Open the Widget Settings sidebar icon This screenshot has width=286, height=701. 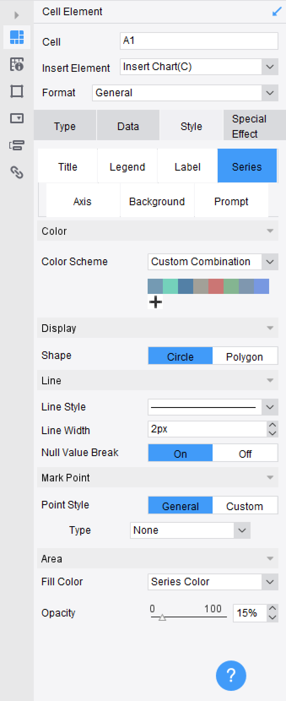click(x=17, y=118)
